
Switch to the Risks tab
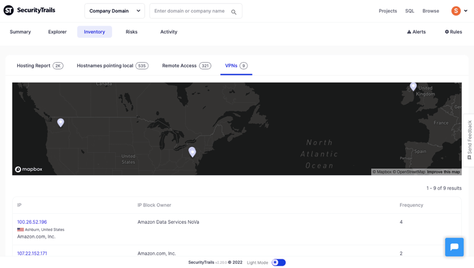(x=132, y=32)
